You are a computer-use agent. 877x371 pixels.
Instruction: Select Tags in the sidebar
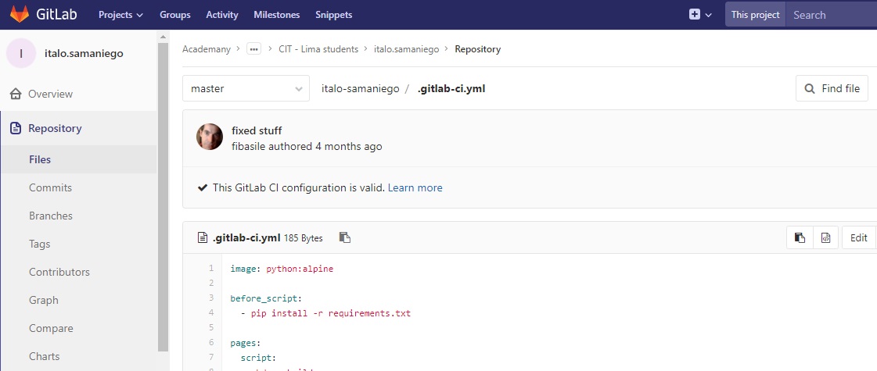click(x=40, y=244)
